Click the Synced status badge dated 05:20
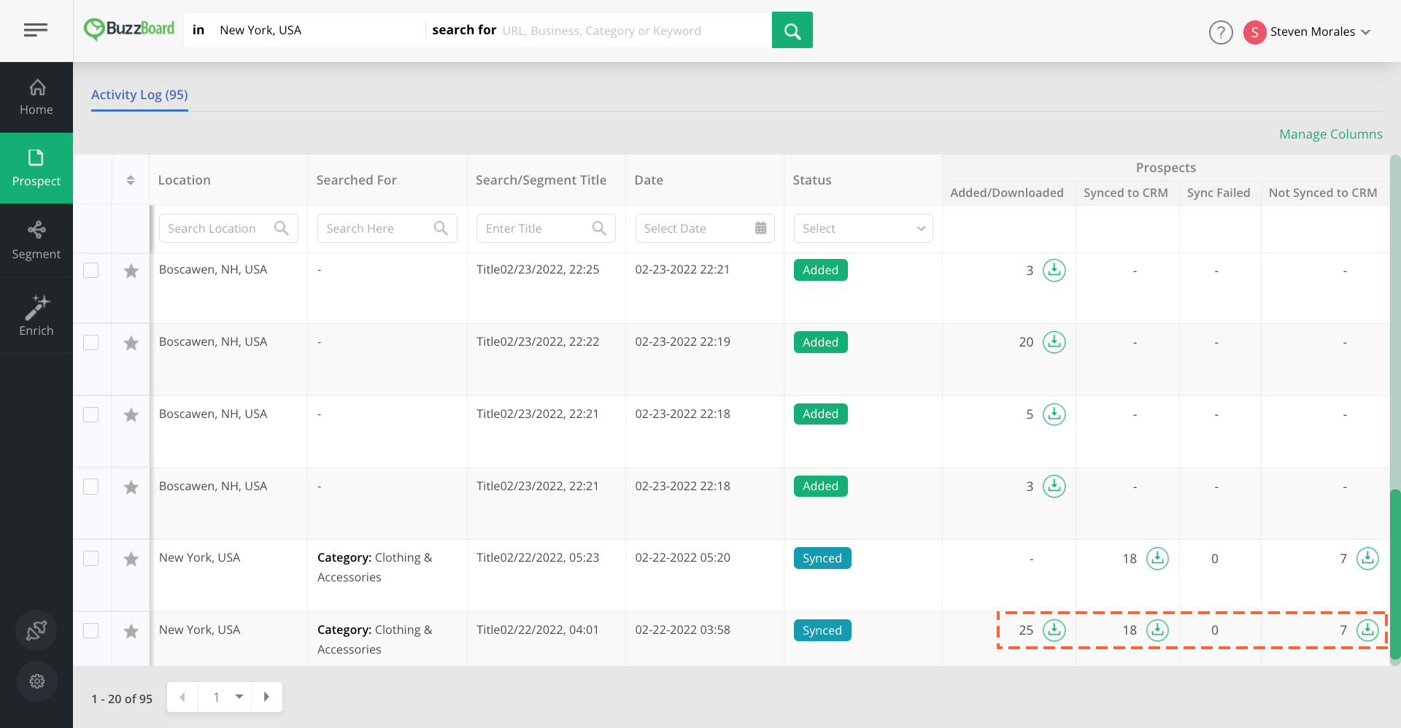The height and width of the screenshot is (728, 1401). click(x=822, y=558)
